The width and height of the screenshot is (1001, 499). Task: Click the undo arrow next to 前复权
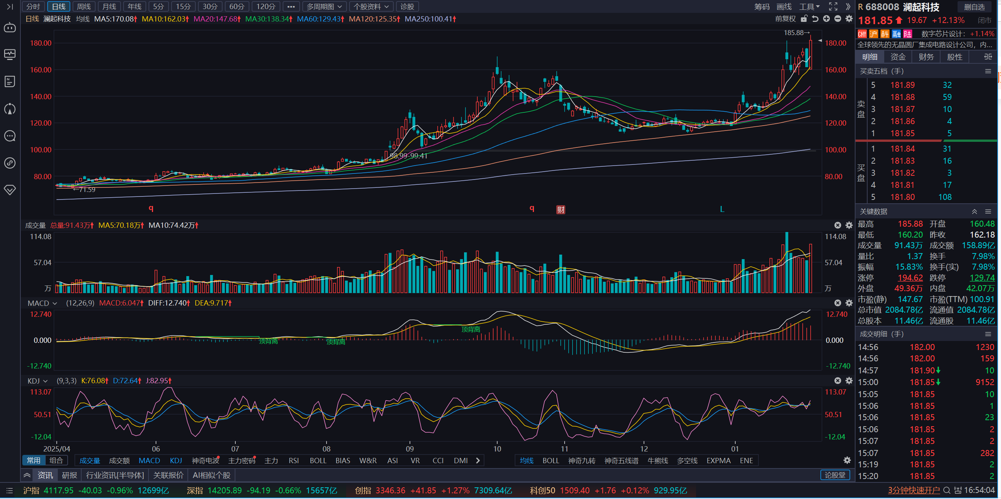(815, 18)
